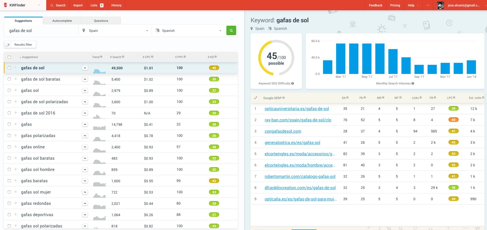Expand the KWFinder app switcher dropdown

[39, 5]
